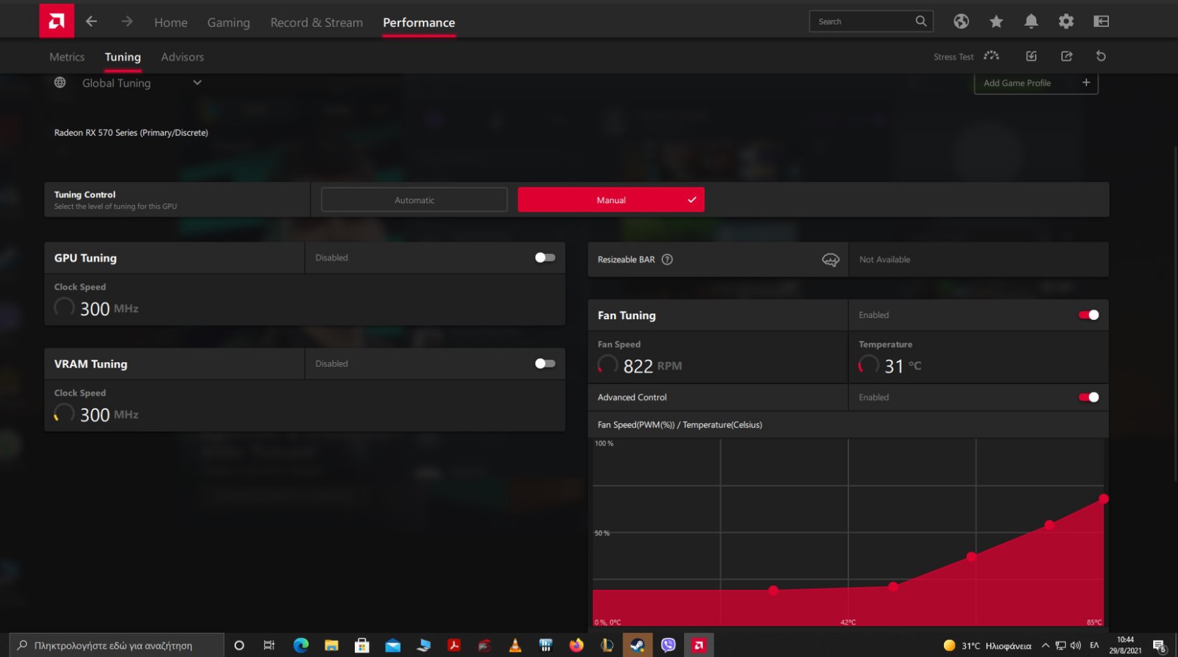The image size is (1178, 657).
Task: Click Add Game Profile button
Action: coord(1035,83)
